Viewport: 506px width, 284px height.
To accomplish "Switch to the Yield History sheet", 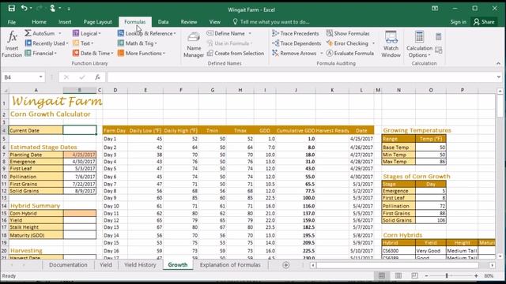I will (x=140, y=265).
